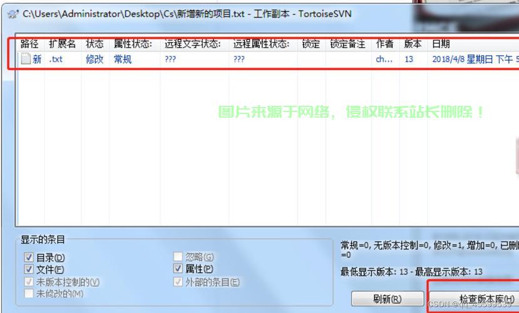Sort by the 路径 column header
Image resolution: width=519 pixels, height=313 pixels.
[29, 44]
